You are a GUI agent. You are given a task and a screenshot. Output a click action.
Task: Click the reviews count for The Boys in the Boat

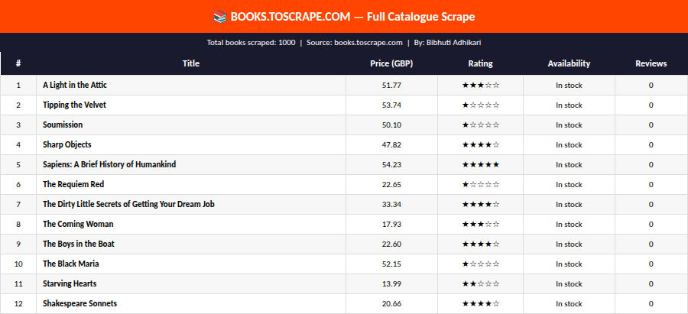(x=651, y=244)
